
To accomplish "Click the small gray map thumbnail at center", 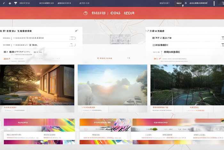I will [x=120, y=39].
